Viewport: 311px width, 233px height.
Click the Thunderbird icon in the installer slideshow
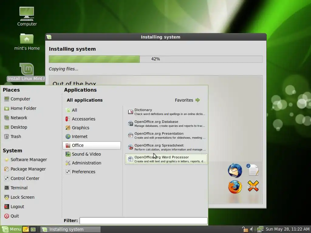[235, 171]
